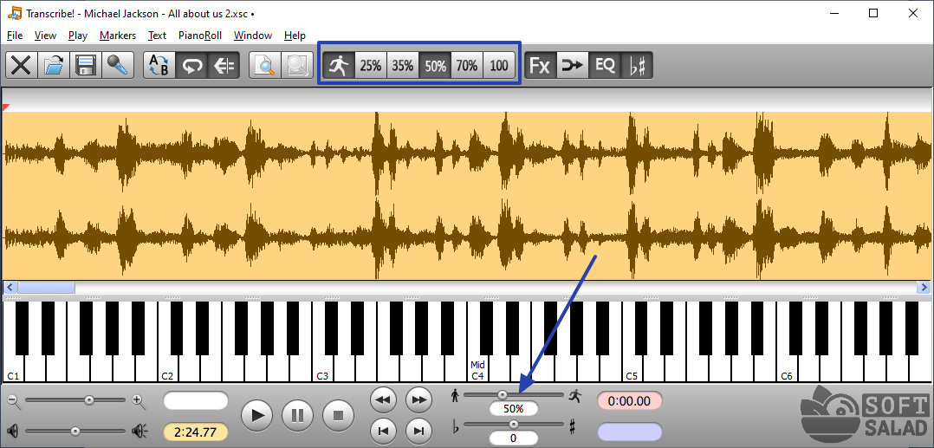Skip to next marker button
Image resolution: width=934 pixels, height=448 pixels.
pyautogui.click(x=418, y=430)
